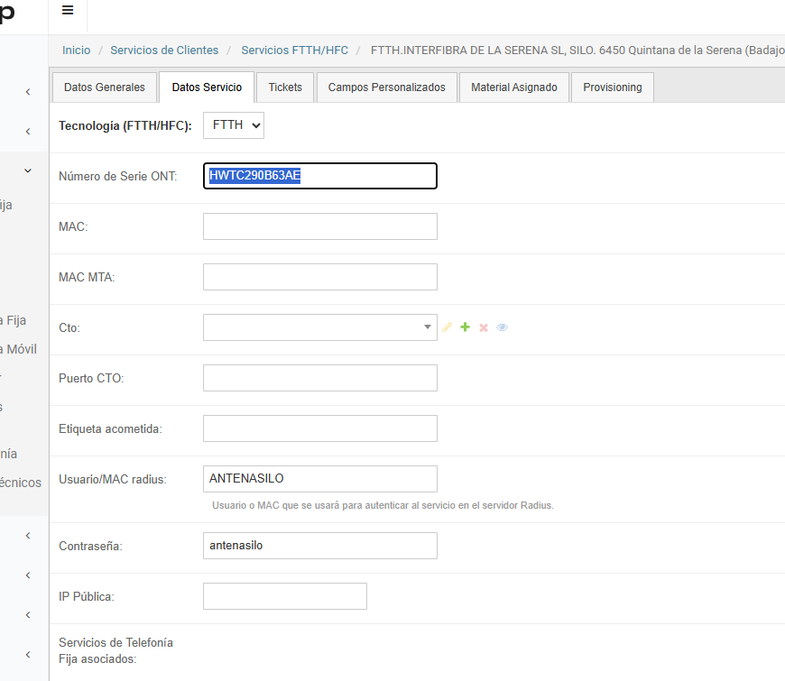Click the 'IP Pública:' label text

pyautogui.click(x=86, y=596)
